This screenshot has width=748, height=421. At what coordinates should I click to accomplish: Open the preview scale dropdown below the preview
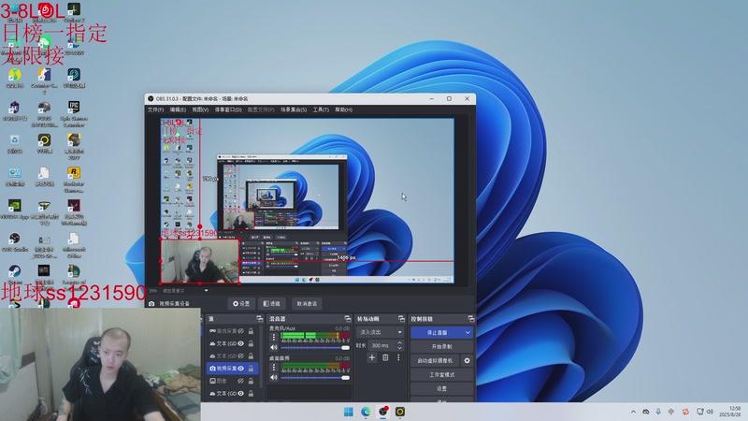point(206,290)
